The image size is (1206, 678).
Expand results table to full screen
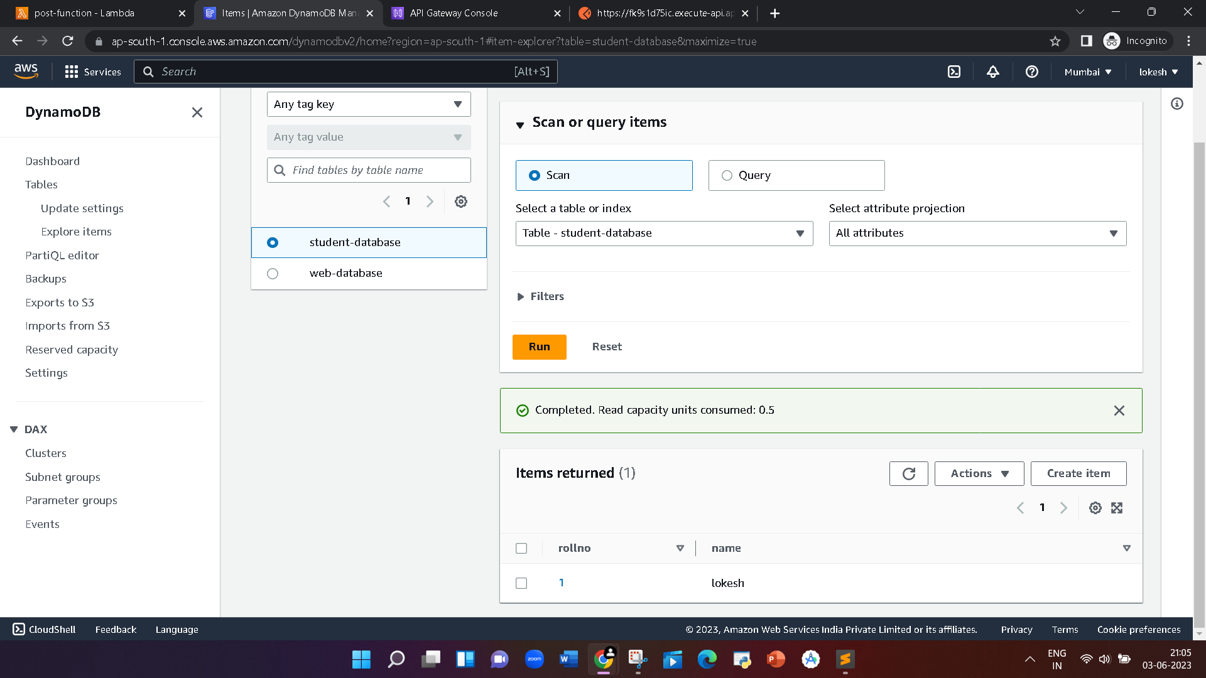(1117, 507)
